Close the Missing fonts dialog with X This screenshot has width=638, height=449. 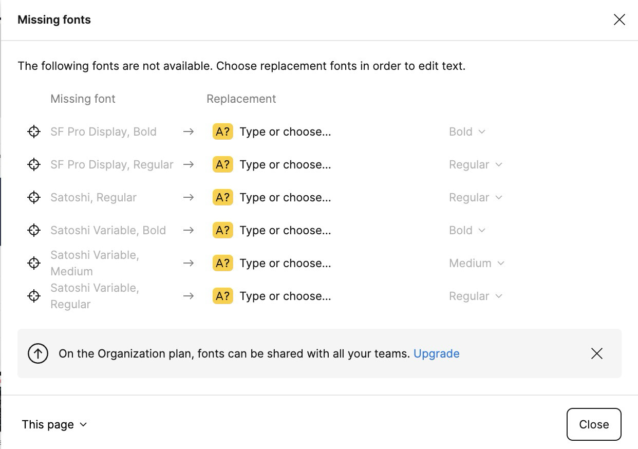(x=619, y=20)
